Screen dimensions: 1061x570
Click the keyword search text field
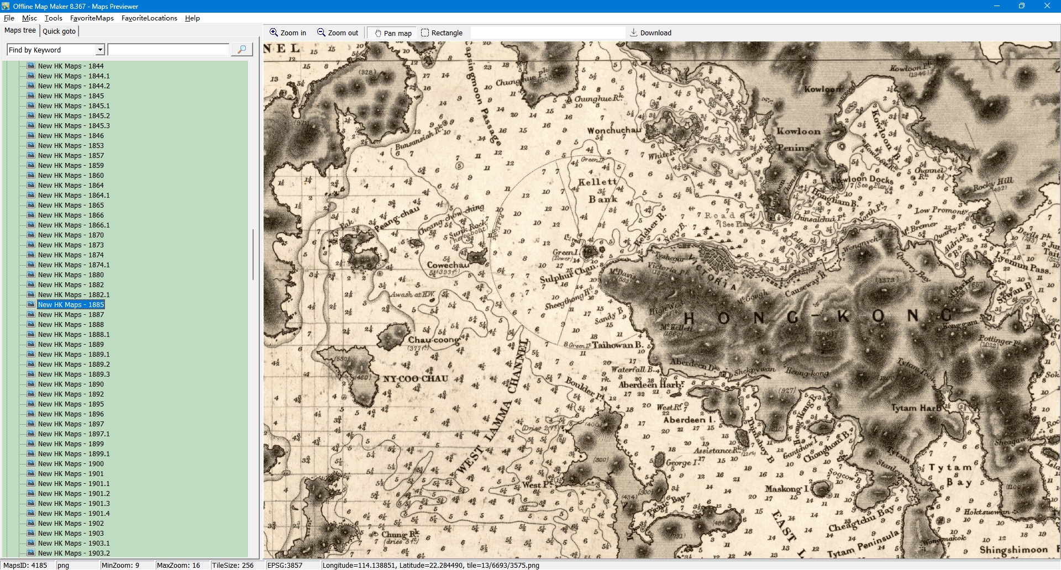pos(169,50)
